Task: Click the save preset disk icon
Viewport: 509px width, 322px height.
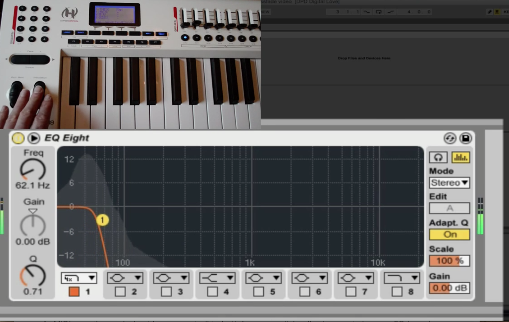Action: [x=466, y=138]
